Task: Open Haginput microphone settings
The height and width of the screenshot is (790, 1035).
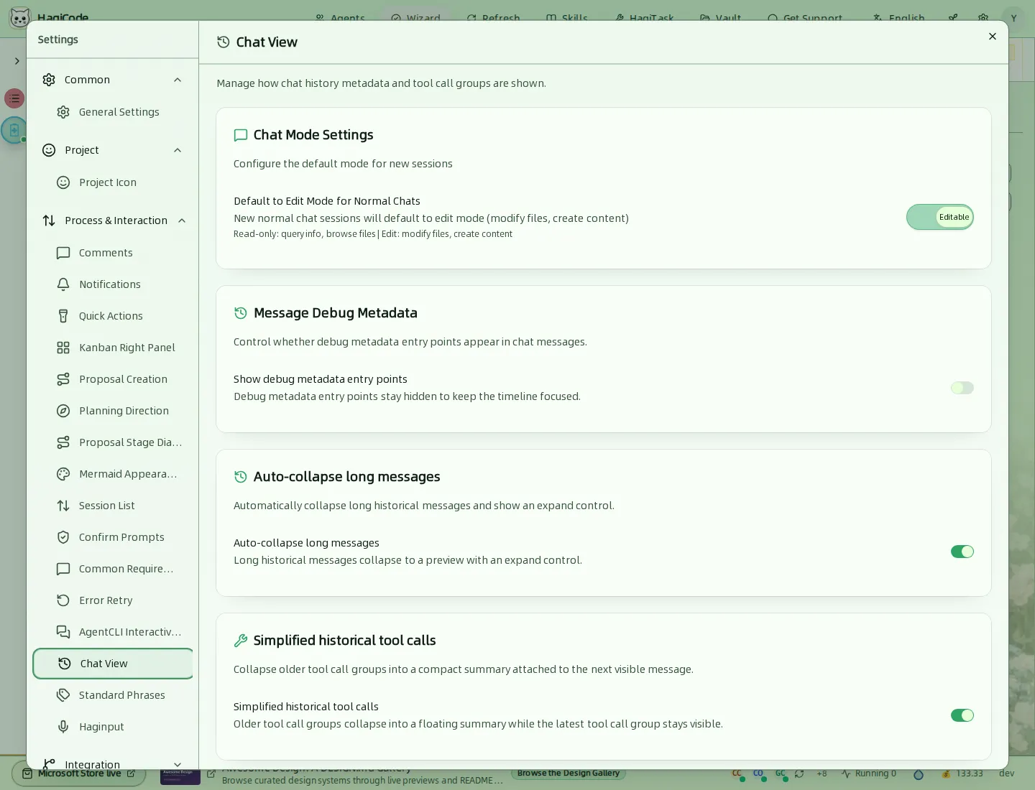Action: pyautogui.click(x=113, y=727)
